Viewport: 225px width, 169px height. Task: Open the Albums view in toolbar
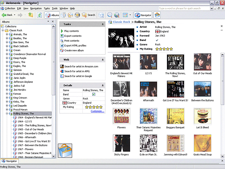click(52, 15)
